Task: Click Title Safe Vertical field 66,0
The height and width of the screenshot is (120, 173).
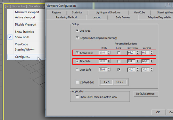Action: (x=146, y=61)
